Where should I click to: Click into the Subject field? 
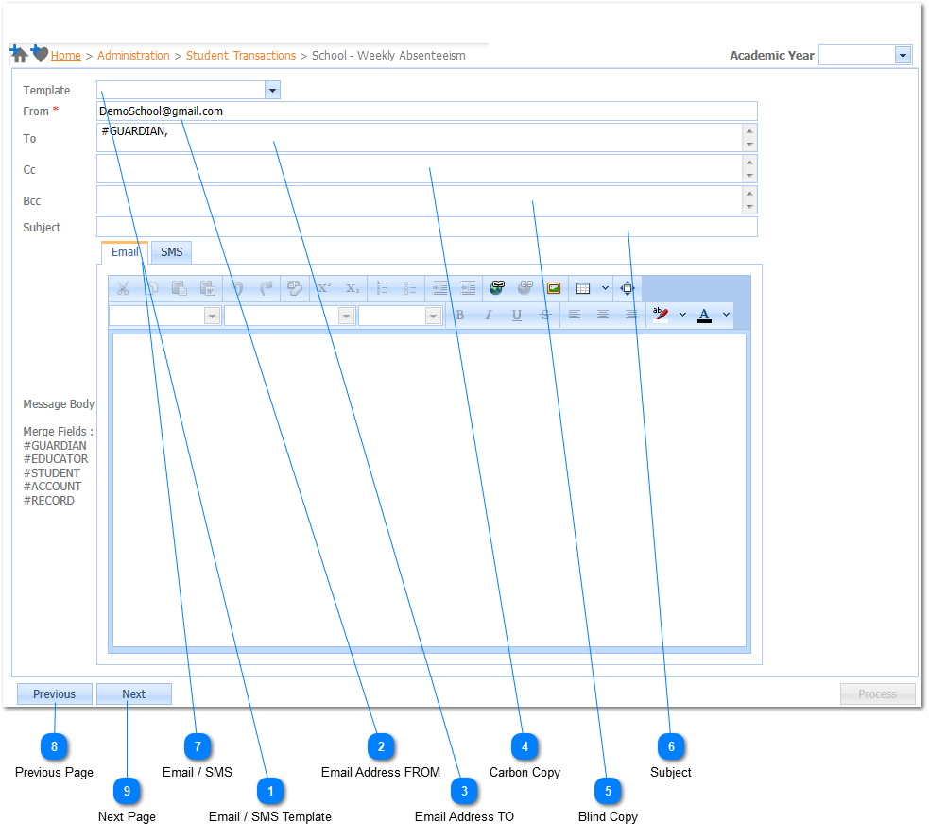click(x=426, y=227)
